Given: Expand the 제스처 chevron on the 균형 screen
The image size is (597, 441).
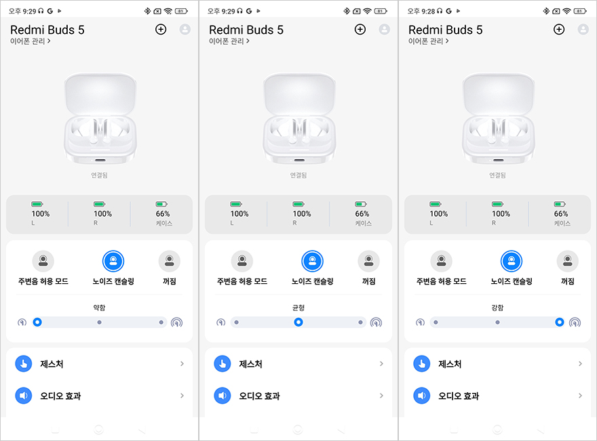Looking at the screenshot, I should tap(381, 364).
